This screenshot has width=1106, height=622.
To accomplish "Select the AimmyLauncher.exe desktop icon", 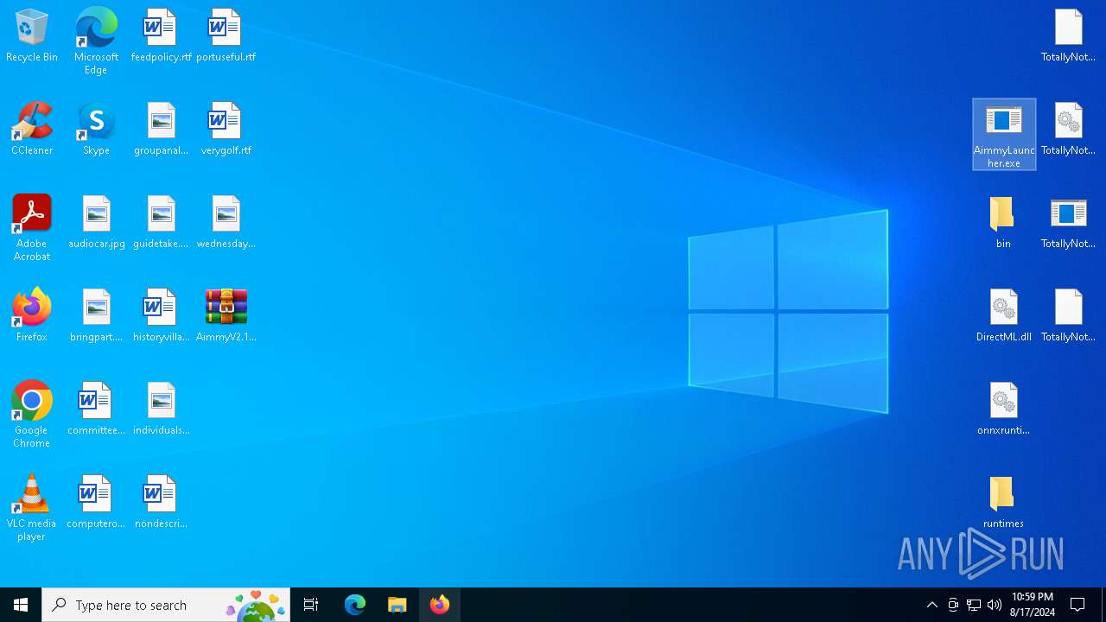I will coord(1004,135).
